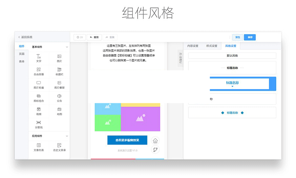Open the 样式设置 tab
The height and width of the screenshot is (178, 296).
212,46
